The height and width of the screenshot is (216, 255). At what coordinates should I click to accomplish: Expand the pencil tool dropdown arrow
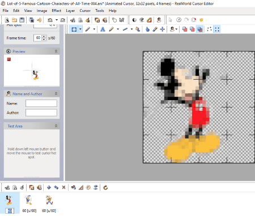tap(94, 29)
